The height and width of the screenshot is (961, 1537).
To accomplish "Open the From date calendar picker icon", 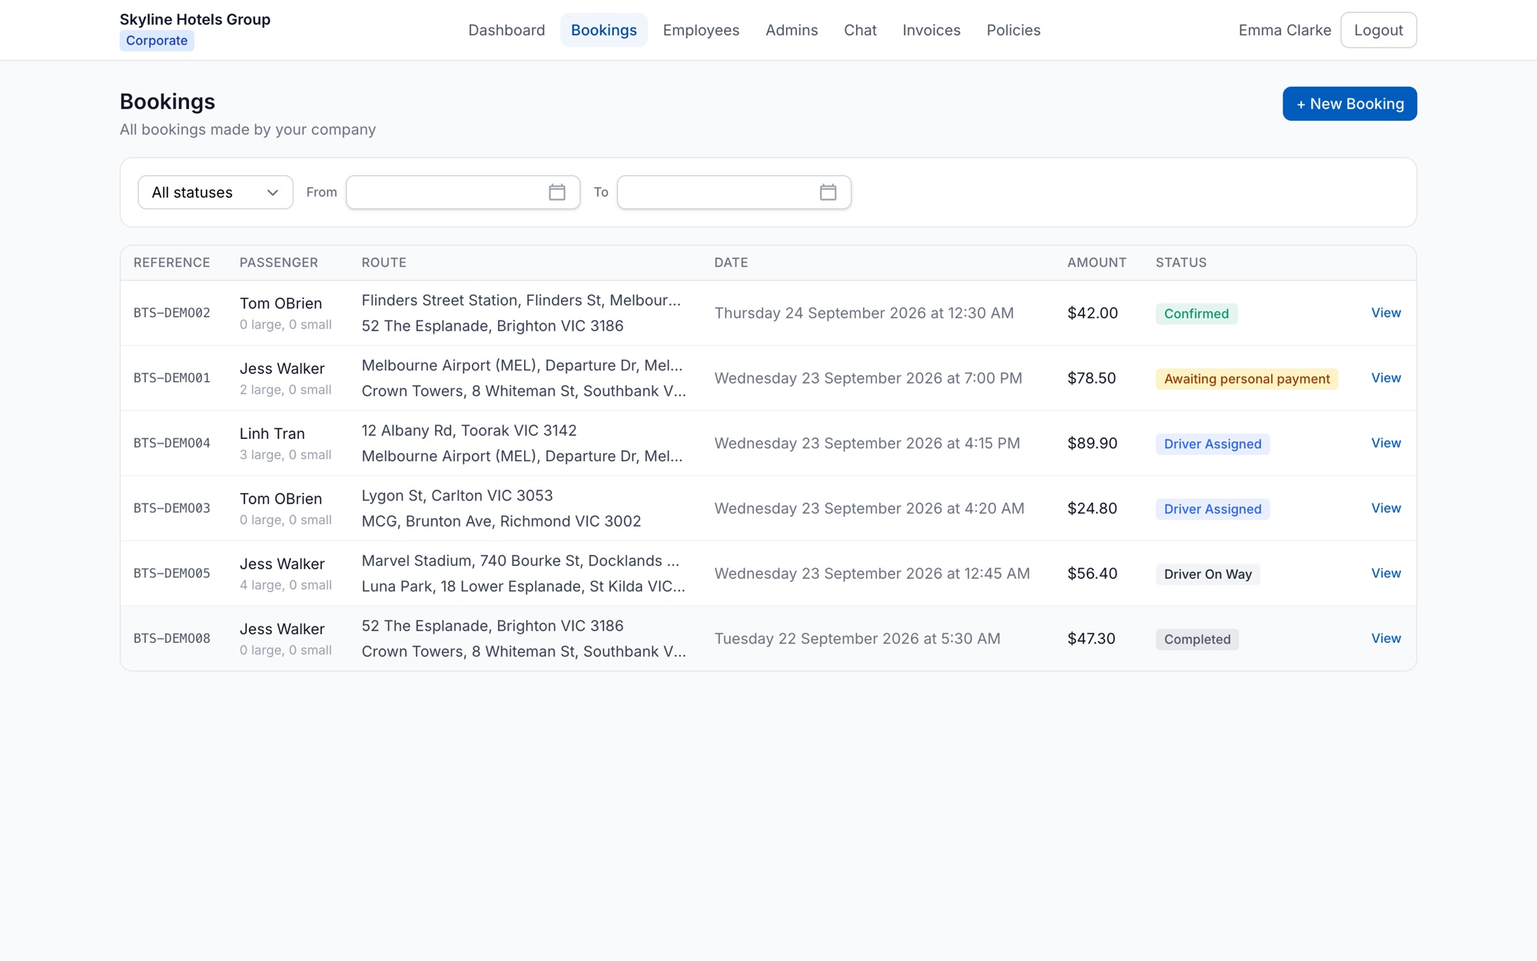I will click(x=557, y=192).
